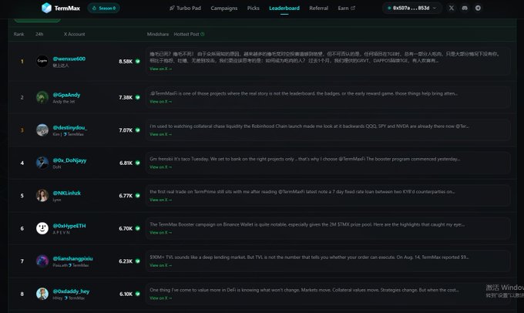Open @NKLinhzk profile link

point(67,193)
